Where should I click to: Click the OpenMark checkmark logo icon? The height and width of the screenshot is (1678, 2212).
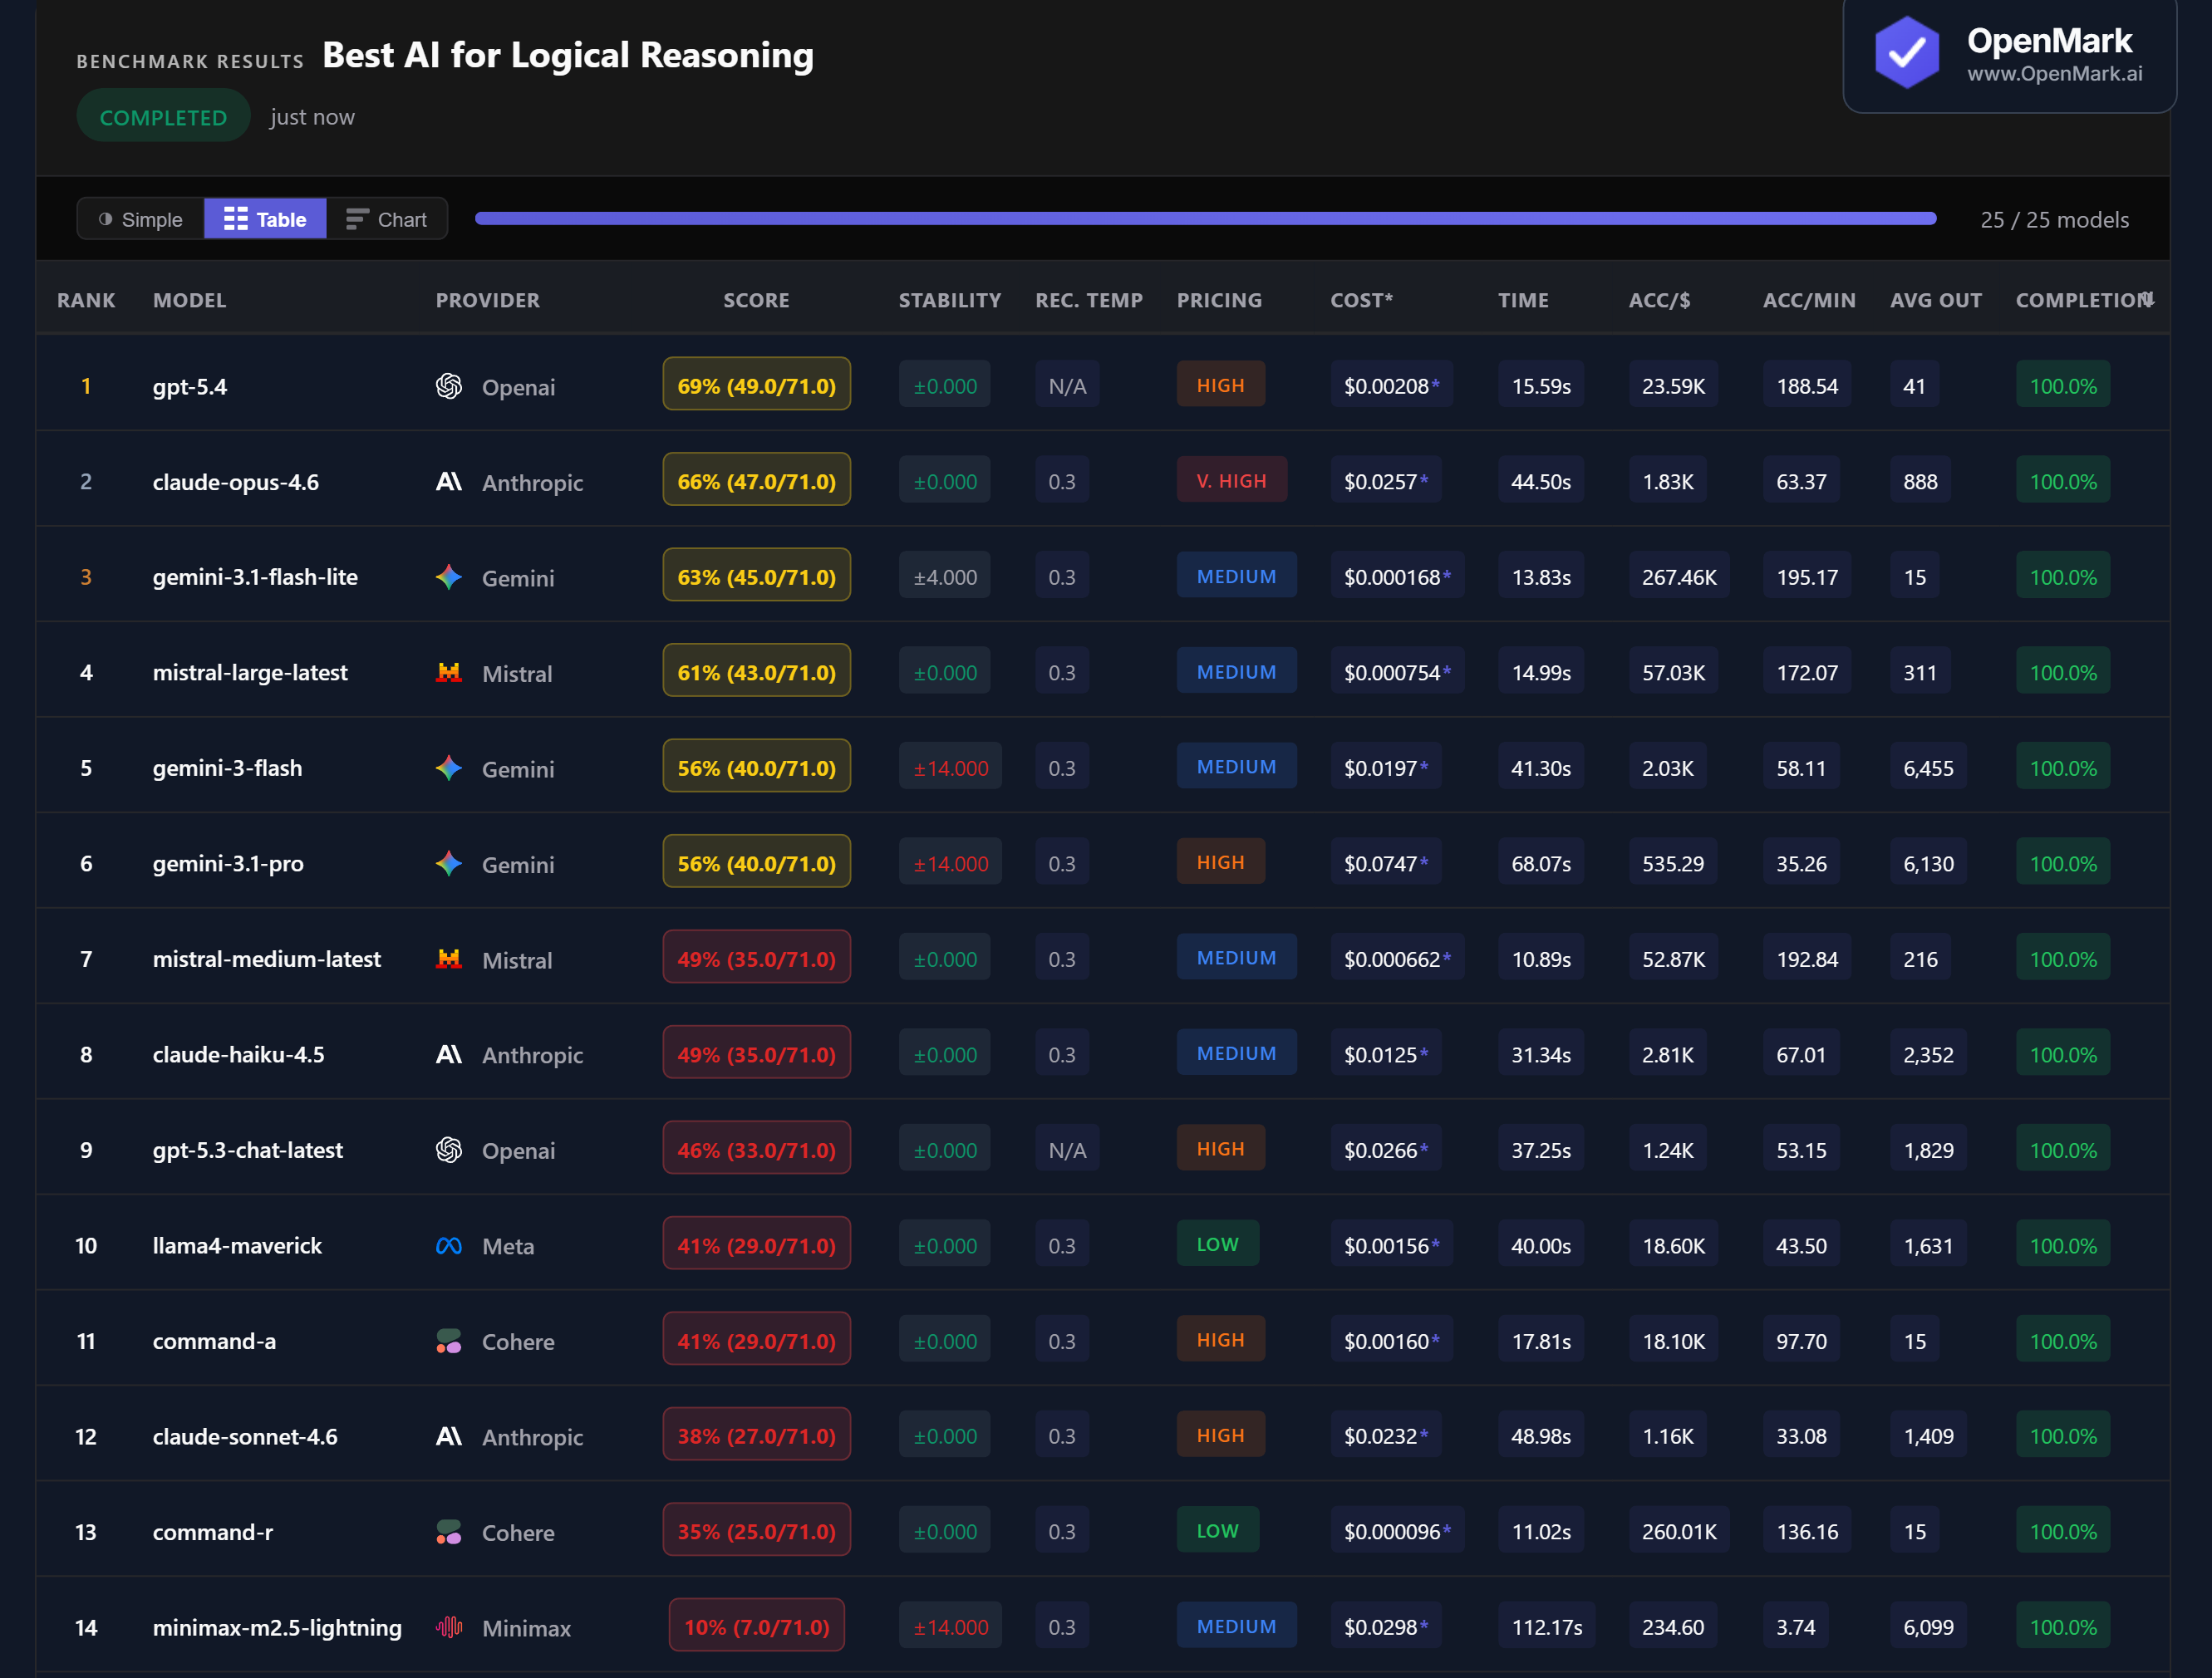tap(1906, 54)
